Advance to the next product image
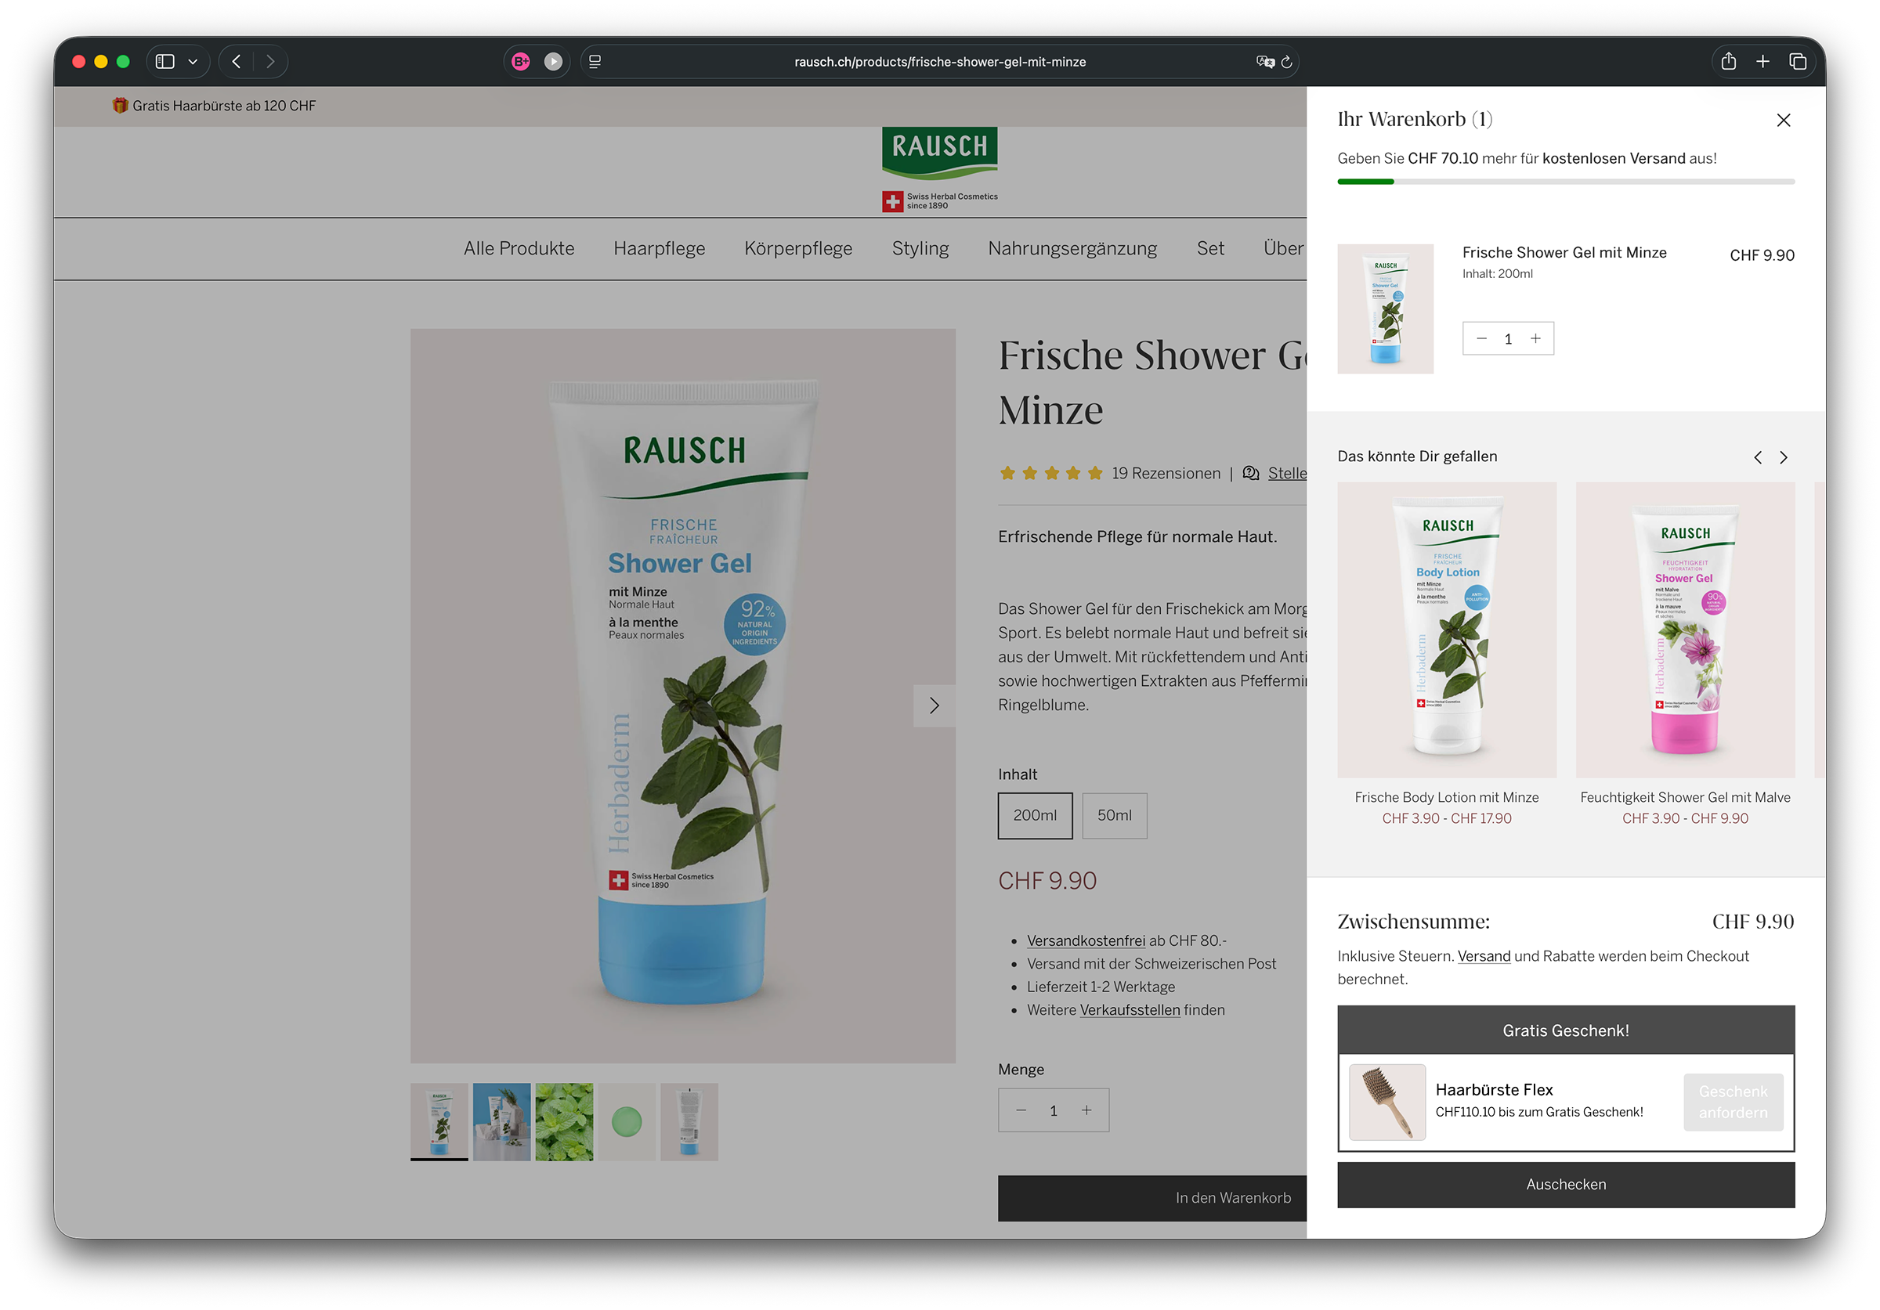This screenshot has height=1310, width=1880. tap(935, 706)
